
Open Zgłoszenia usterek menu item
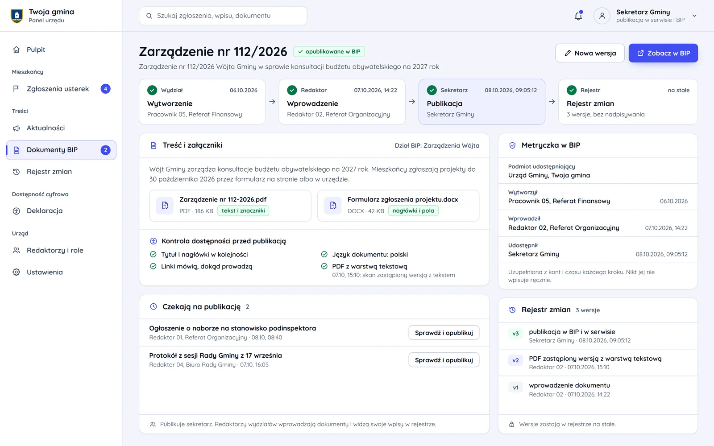(61, 89)
